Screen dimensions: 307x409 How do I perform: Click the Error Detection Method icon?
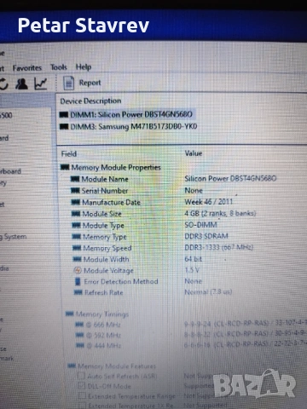click(x=78, y=281)
